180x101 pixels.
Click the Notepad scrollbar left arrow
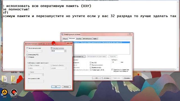[4, 70]
